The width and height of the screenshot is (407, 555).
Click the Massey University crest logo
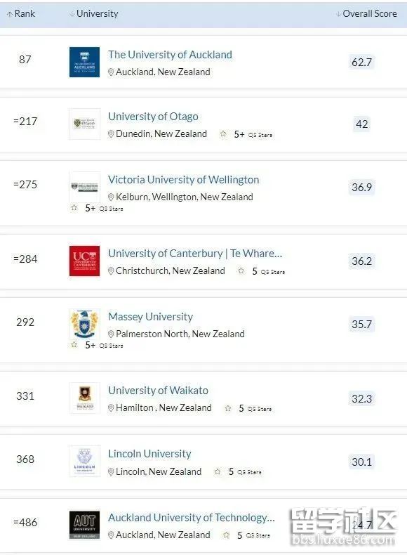[84, 325]
